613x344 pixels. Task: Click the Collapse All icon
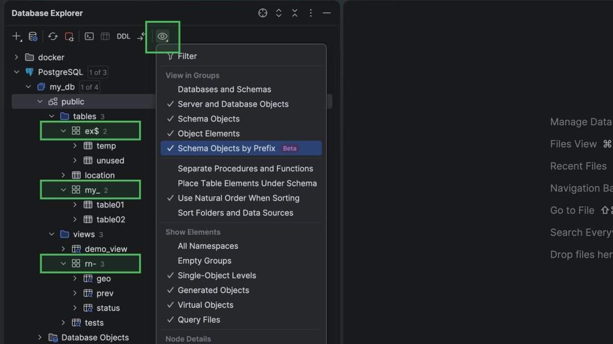[295, 13]
